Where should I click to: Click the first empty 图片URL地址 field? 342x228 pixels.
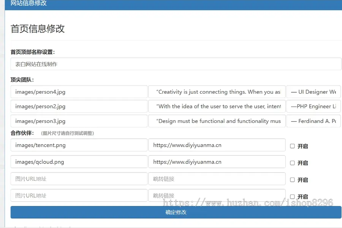(x=79, y=179)
